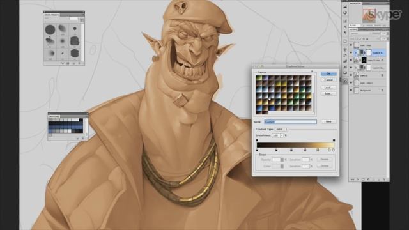Viewport: 409px width, 230px height.
Task: Click the Swatches panel new swatch icon
Action: coord(77,139)
